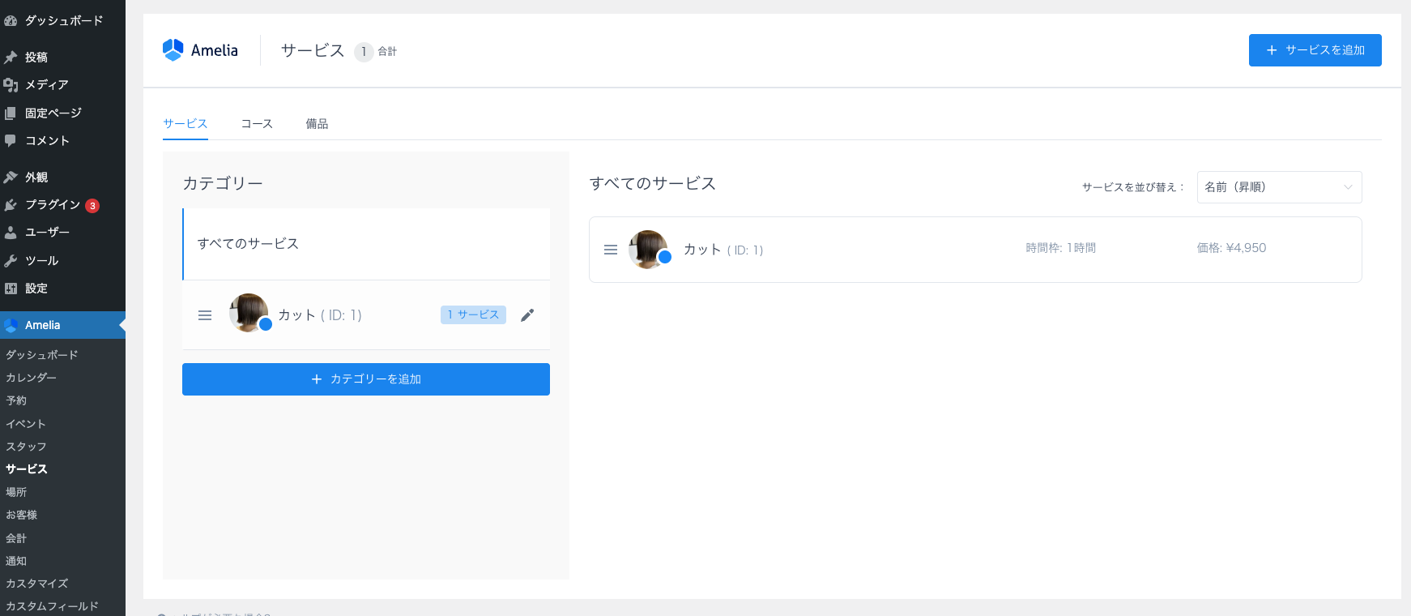
Task: Open スタッフ in the Amelia submenu
Action: point(26,447)
